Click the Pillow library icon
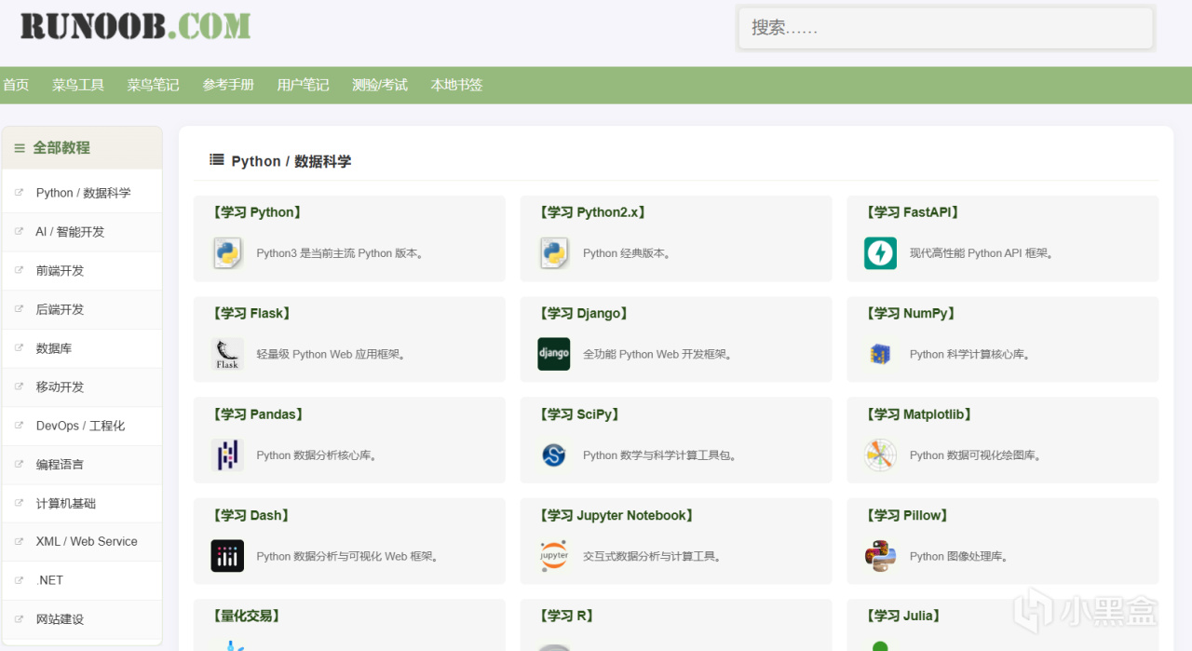The image size is (1192, 651). click(880, 556)
